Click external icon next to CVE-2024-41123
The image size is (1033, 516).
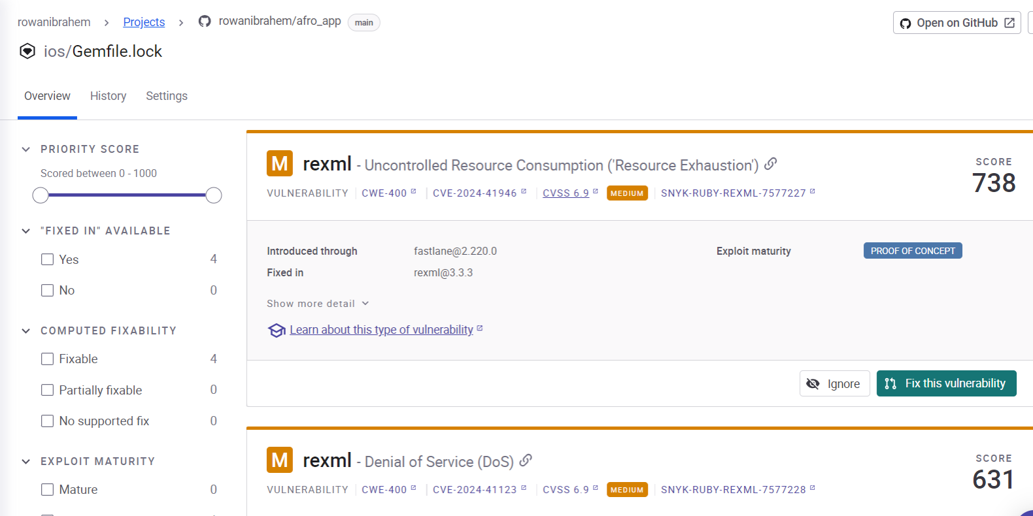[x=524, y=488]
